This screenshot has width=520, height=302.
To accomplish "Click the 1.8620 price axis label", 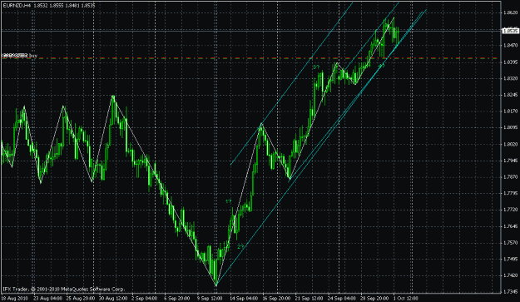I will point(510,12).
